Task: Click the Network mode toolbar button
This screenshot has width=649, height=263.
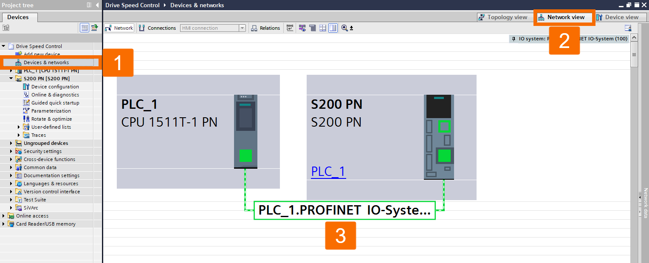Action: (119, 28)
